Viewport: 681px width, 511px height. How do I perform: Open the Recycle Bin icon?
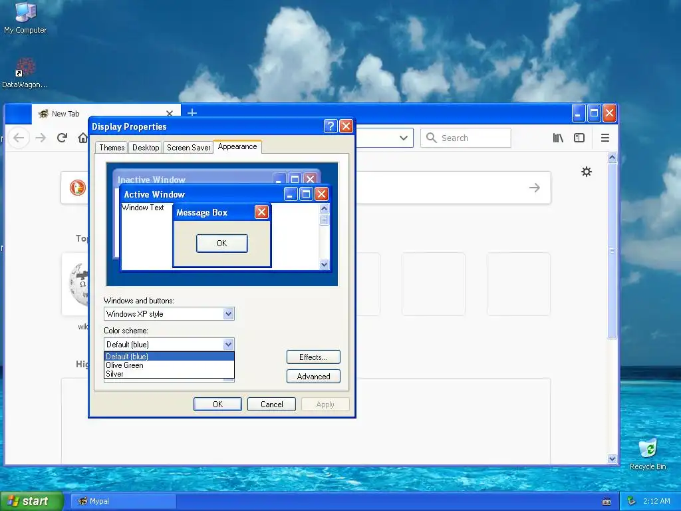648,454
